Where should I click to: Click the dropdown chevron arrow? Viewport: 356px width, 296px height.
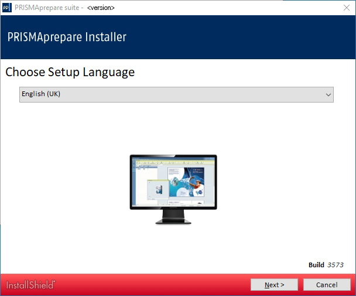(328, 95)
